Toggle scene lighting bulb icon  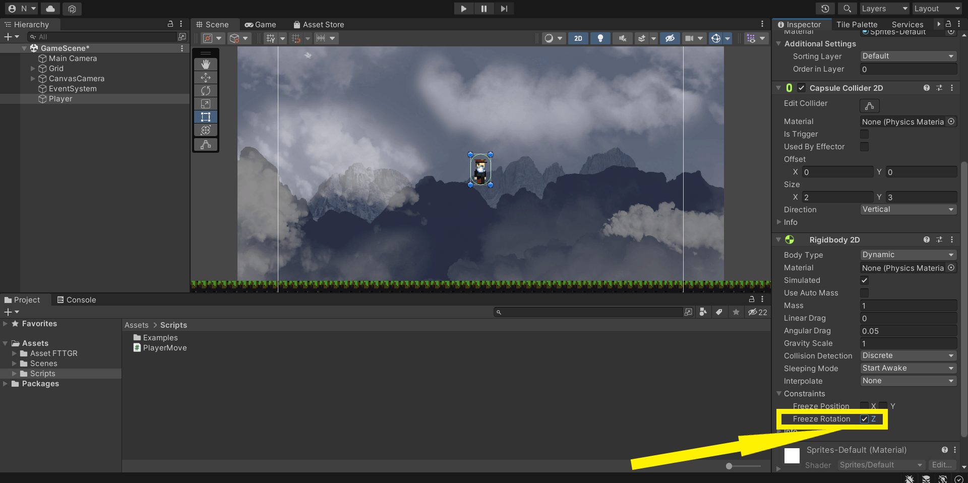click(x=600, y=38)
